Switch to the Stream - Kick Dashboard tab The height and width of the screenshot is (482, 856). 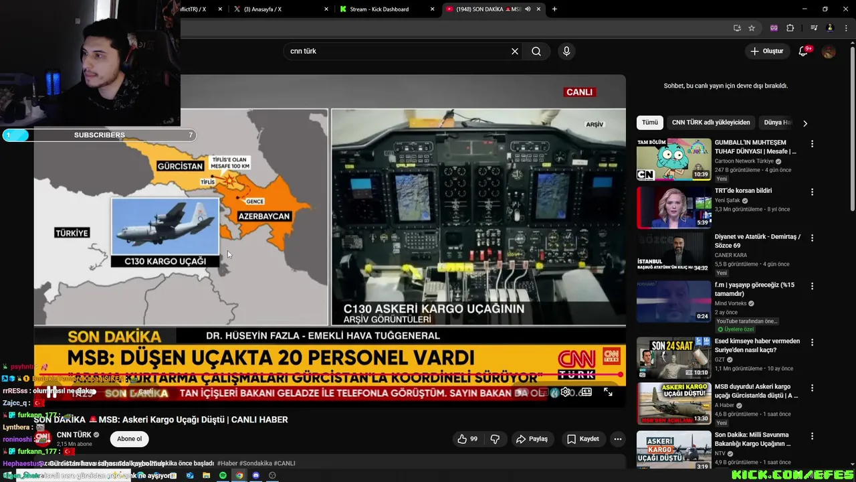[x=388, y=9]
